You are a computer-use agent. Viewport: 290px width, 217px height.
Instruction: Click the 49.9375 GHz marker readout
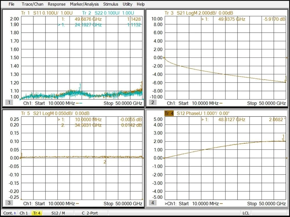(x=232, y=19)
